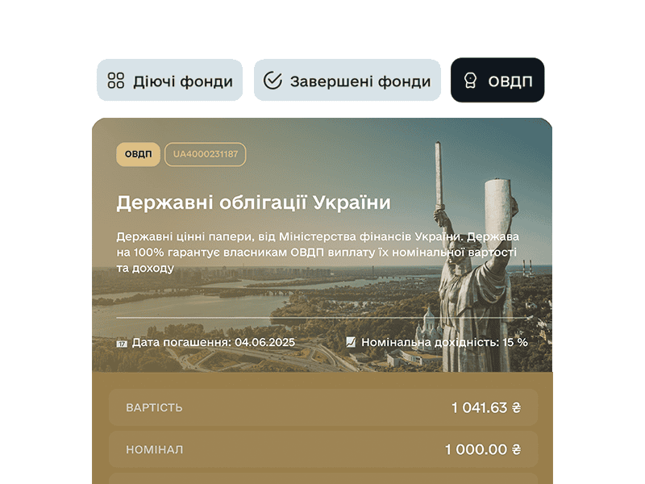Click the bond description paragraph
This screenshot has width=645, height=484.
point(318,252)
